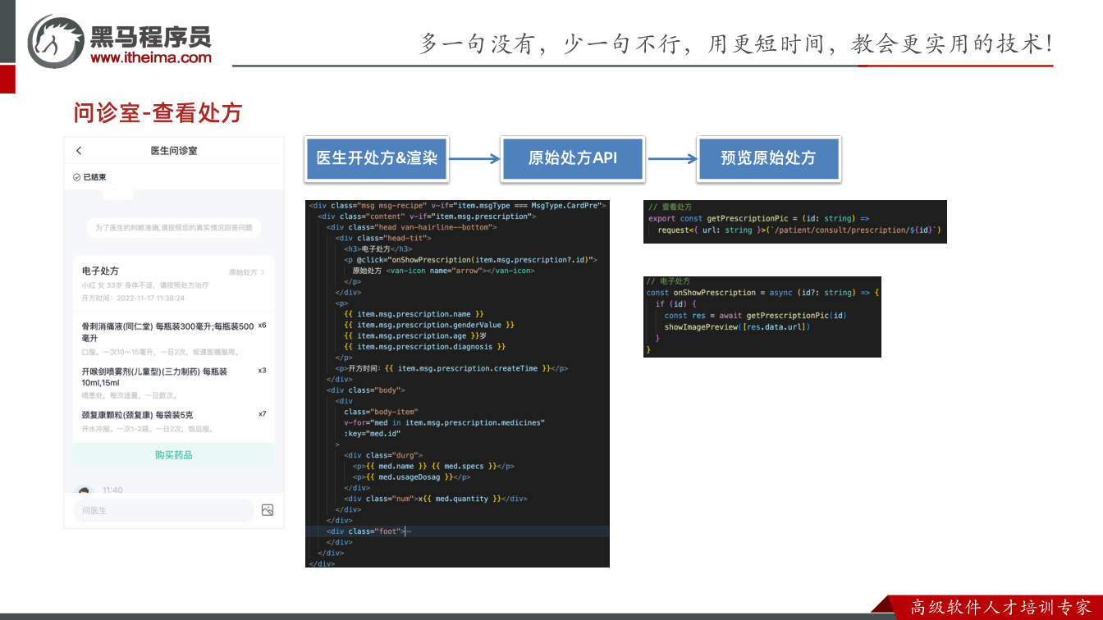Click the 医生问诊室 page title

tap(174, 151)
